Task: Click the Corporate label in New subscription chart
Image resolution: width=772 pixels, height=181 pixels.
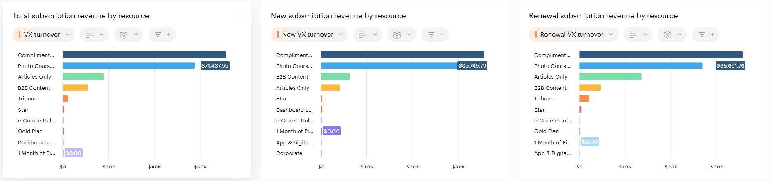Action: click(289, 153)
